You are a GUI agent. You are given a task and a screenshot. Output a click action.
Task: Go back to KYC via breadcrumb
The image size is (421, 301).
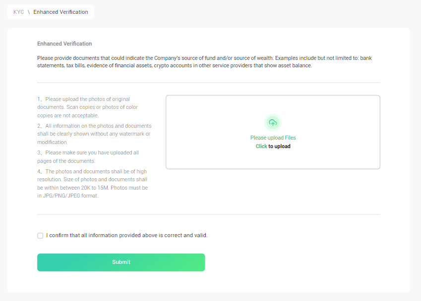click(18, 12)
